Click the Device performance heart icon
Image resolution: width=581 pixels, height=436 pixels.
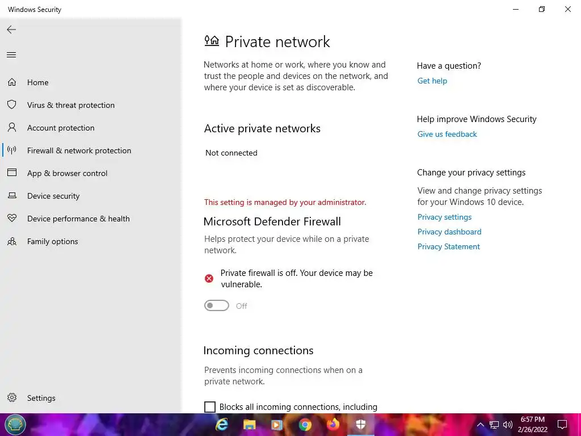point(12,218)
